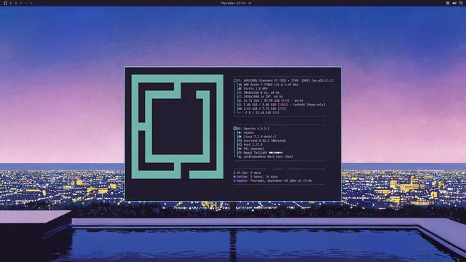Open the Omarchy menu icon in top bar
The height and width of the screenshot is (262, 466).
(x=5, y=3)
